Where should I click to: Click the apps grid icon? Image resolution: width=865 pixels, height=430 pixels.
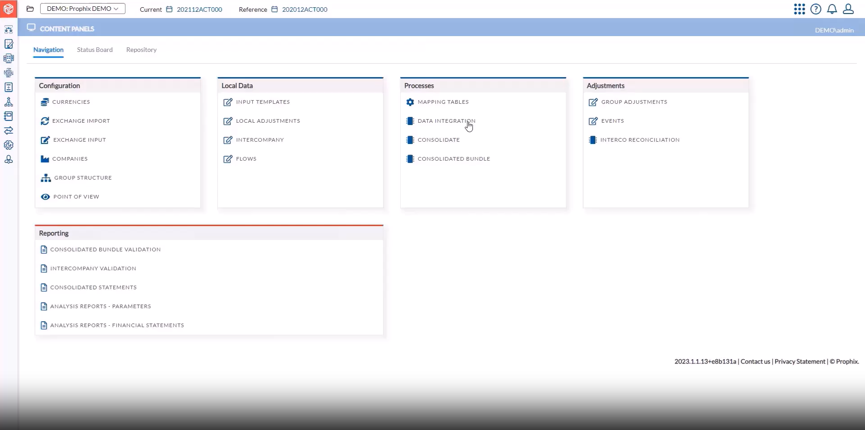[x=799, y=9]
